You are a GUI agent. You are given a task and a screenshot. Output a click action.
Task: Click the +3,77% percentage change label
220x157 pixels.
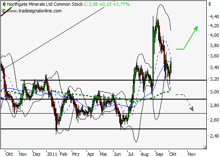[121, 4]
